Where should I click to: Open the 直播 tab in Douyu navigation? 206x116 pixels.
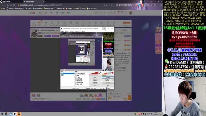(x=46, y=13)
